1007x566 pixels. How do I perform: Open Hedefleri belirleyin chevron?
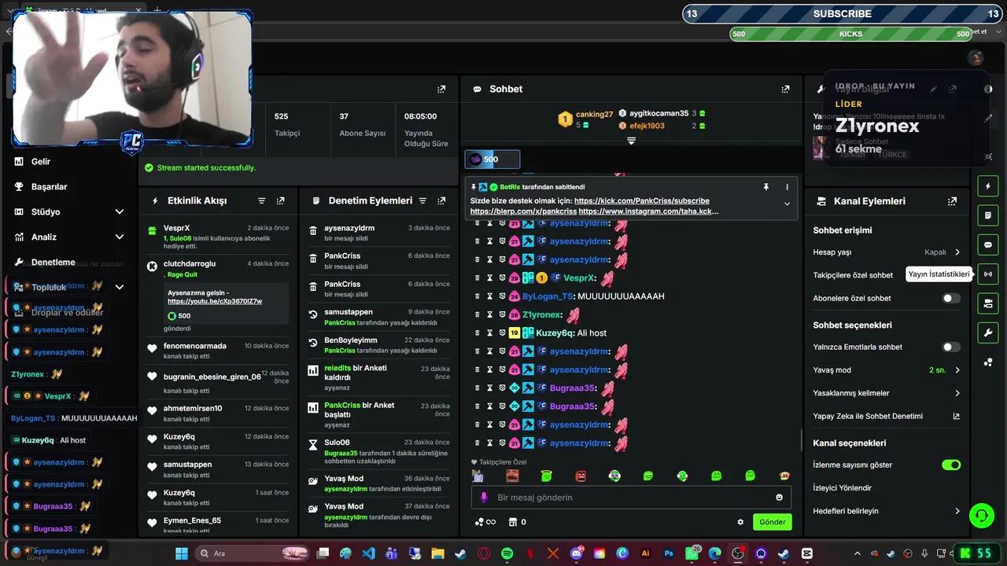pos(957,511)
